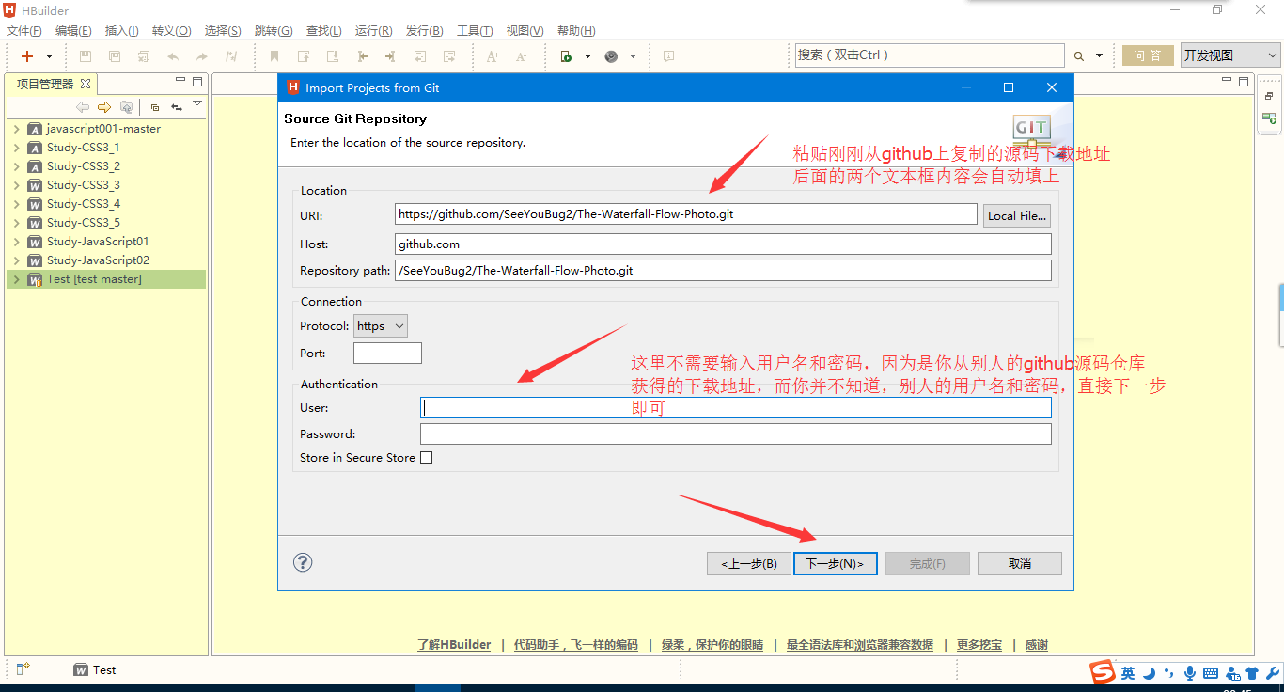The height and width of the screenshot is (692, 1284).
Task: Open the Protocol https dropdown
Action: (381, 326)
